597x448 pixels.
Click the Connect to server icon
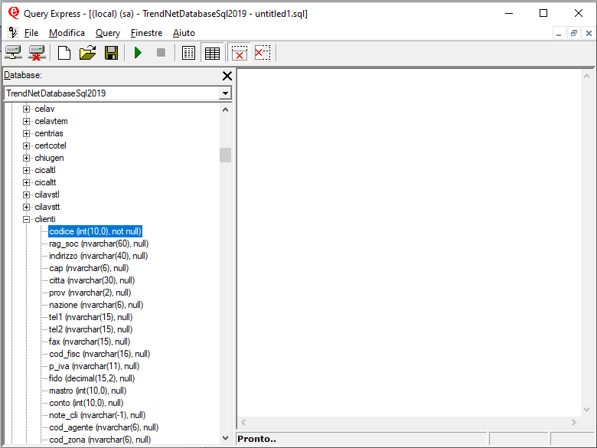tap(13, 53)
